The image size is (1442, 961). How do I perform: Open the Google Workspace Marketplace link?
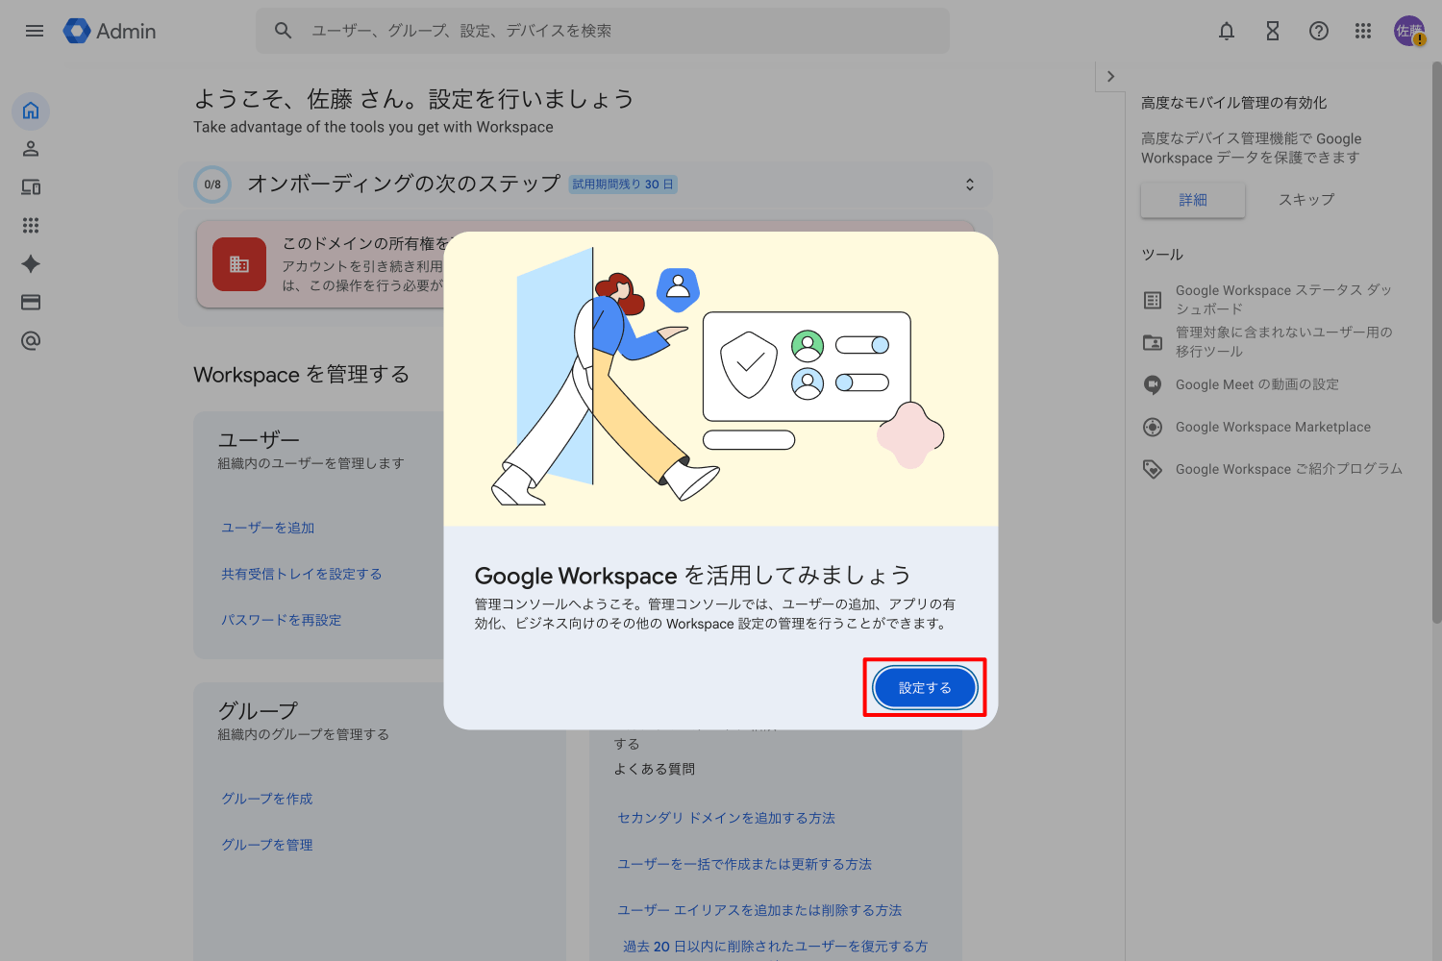coord(1273,427)
